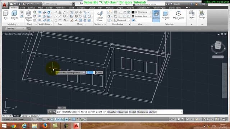Screen dimensions: 230x129
Task: Choose the Elevation command option
Action: (x=123, y=112)
